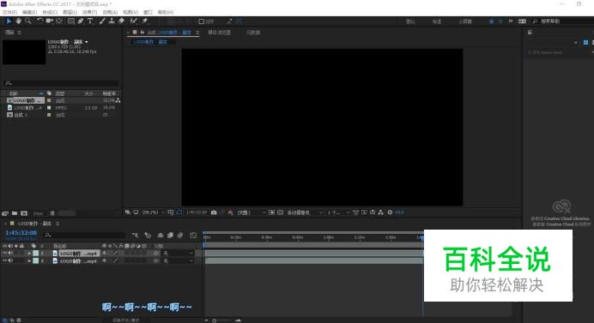Click the Draft 3D icon in timeline
This screenshot has height=323, width=594.
click(148, 236)
